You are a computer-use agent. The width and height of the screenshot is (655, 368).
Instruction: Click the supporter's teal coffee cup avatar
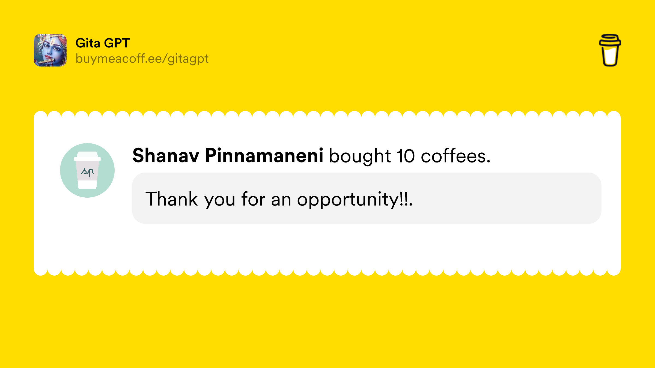pos(87,170)
